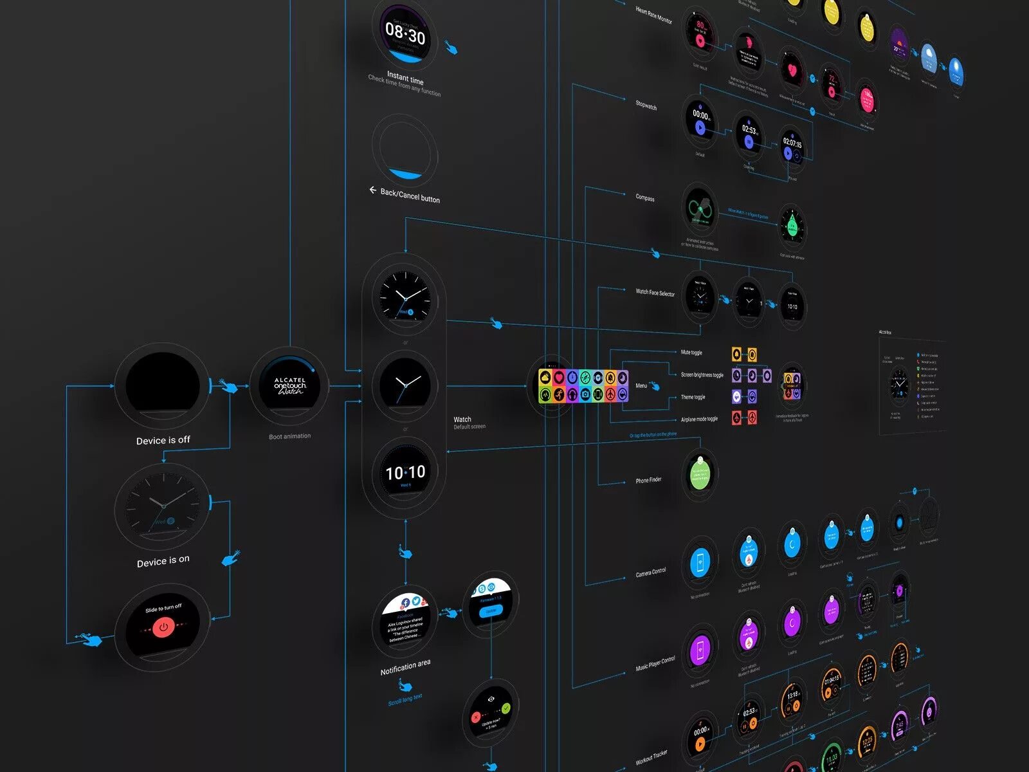Tap the blue play button on 00:00 stopwatch
1029x772 pixels.
pyautogui.click(x=700, y=127)
